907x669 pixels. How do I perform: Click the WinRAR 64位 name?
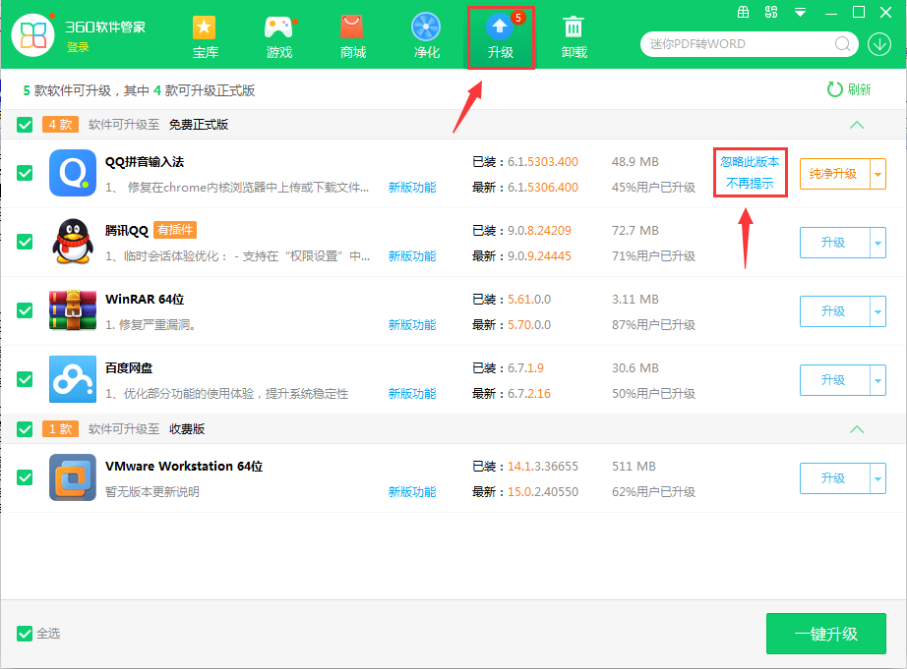(145, 300)
